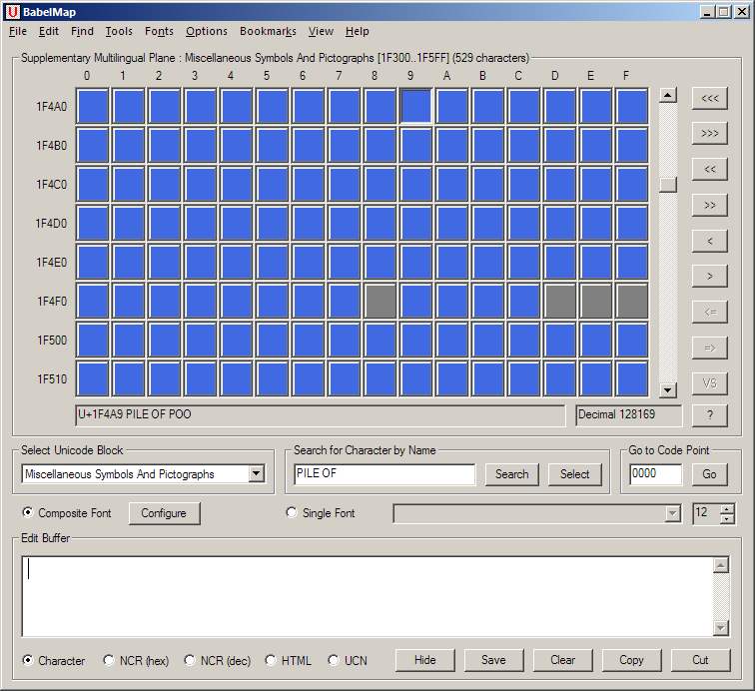Click the Hide edit buffer button
Screen dimensions: 755x691
pos(425,660)
